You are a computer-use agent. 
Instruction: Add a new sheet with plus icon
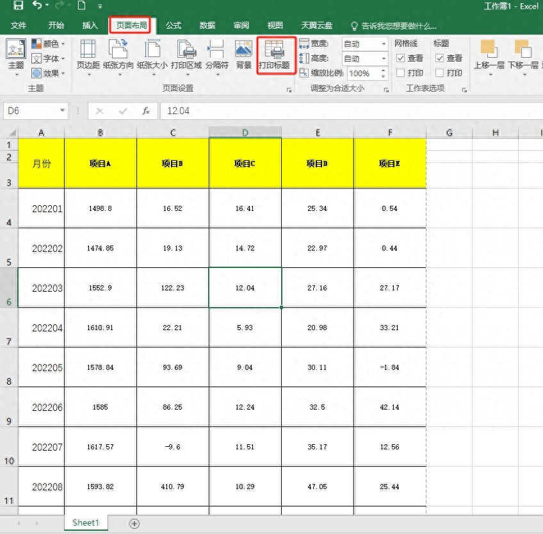134,524
